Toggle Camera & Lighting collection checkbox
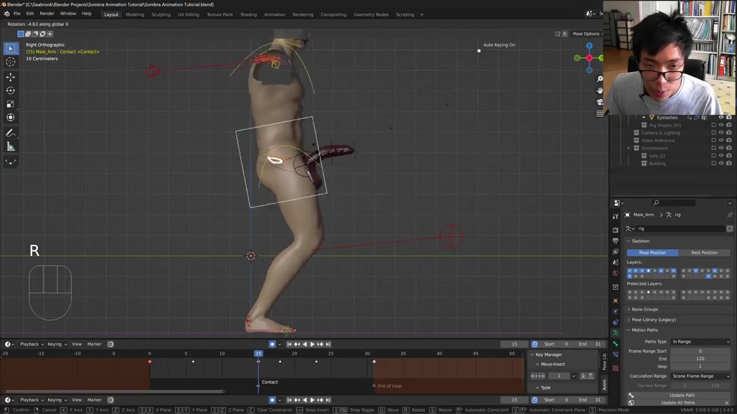The width and height of the screenshot is (737, 414). click(714, 133)
